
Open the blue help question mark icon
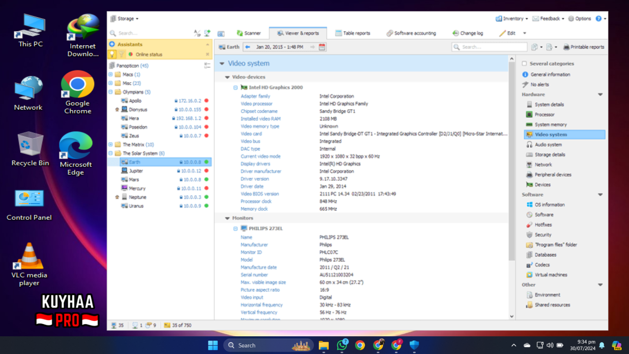click(599, 19)
